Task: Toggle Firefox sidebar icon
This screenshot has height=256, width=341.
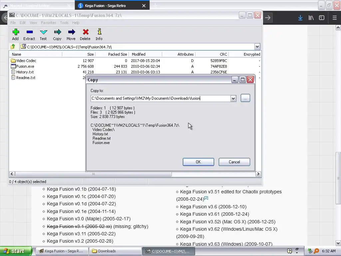Action: click(322, 18)
